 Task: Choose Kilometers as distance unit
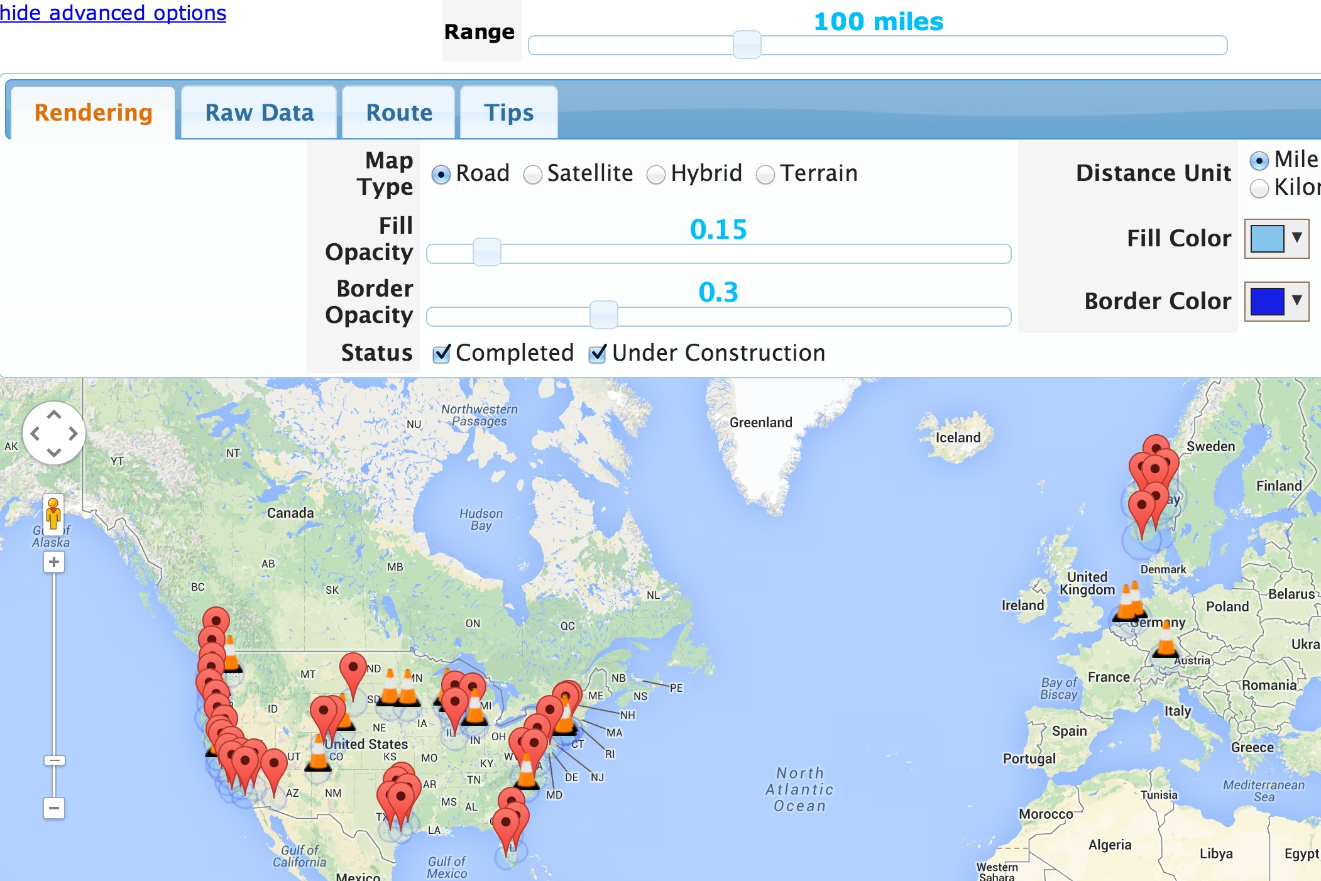coord(1259,188)
